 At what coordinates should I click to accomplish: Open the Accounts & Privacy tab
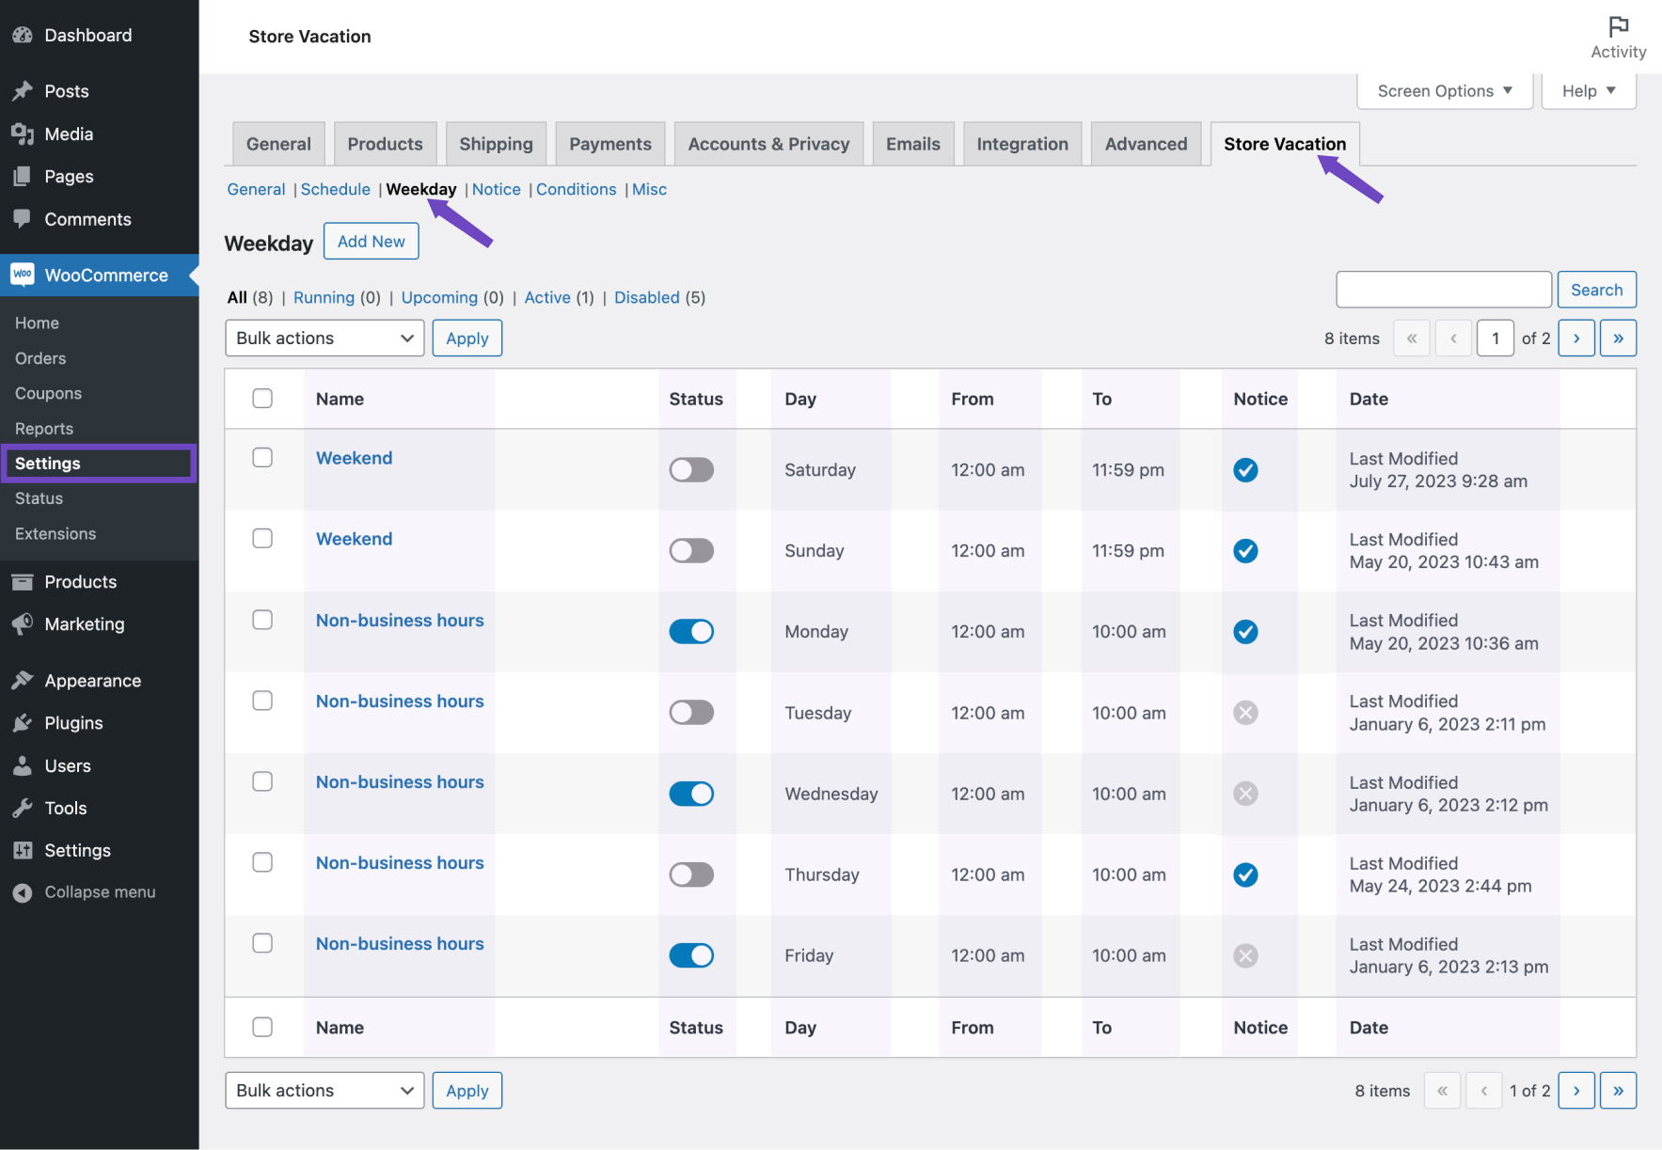pyautogui.click(x=768, y=143)
